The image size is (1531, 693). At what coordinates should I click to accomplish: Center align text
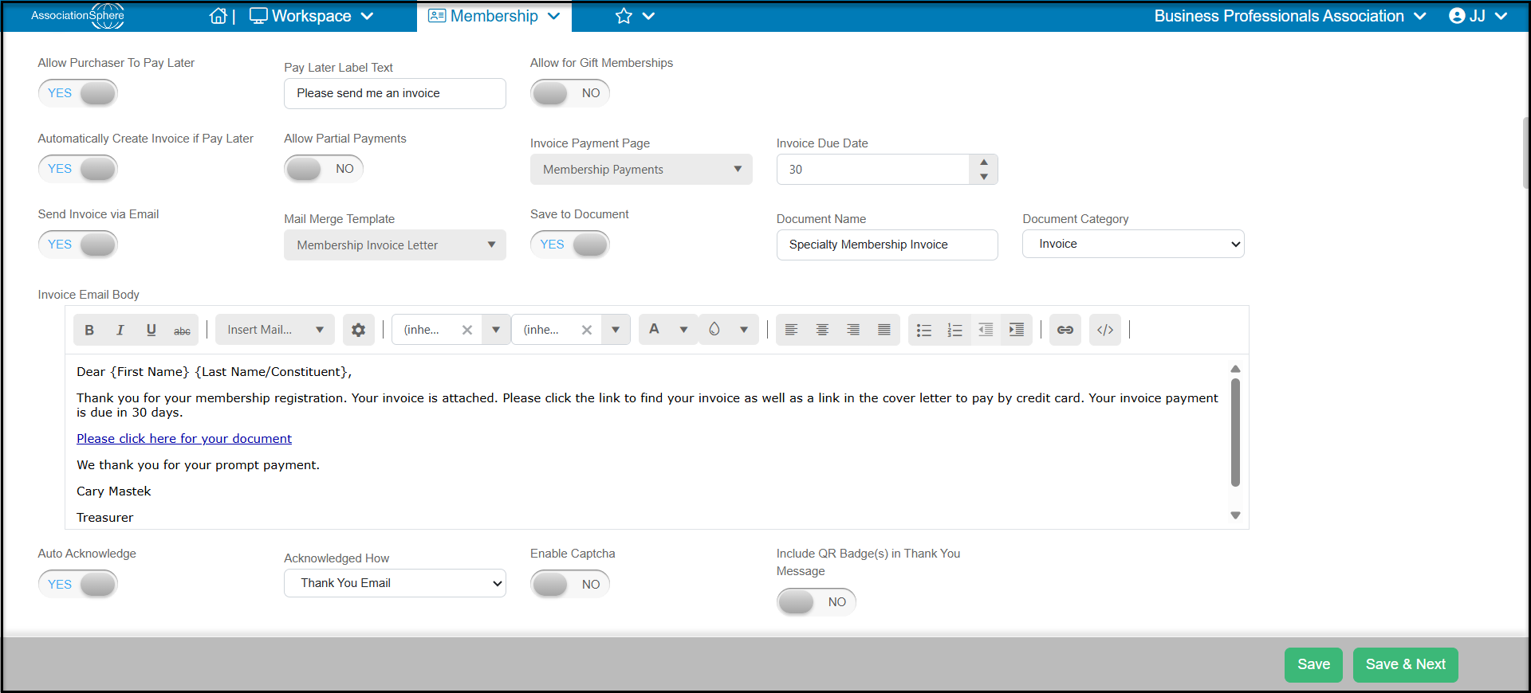(822, 330)
